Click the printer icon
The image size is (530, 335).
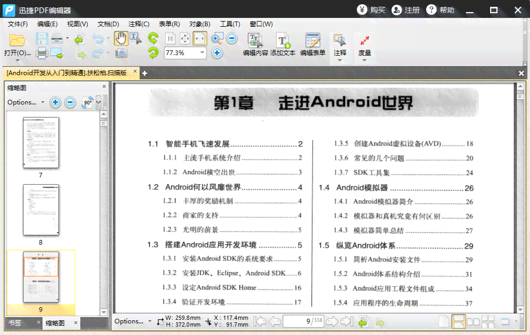pyautogui.click(x=42, y=53)
